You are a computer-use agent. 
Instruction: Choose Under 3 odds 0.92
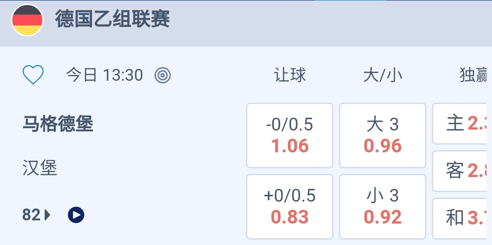click(383, 207)
